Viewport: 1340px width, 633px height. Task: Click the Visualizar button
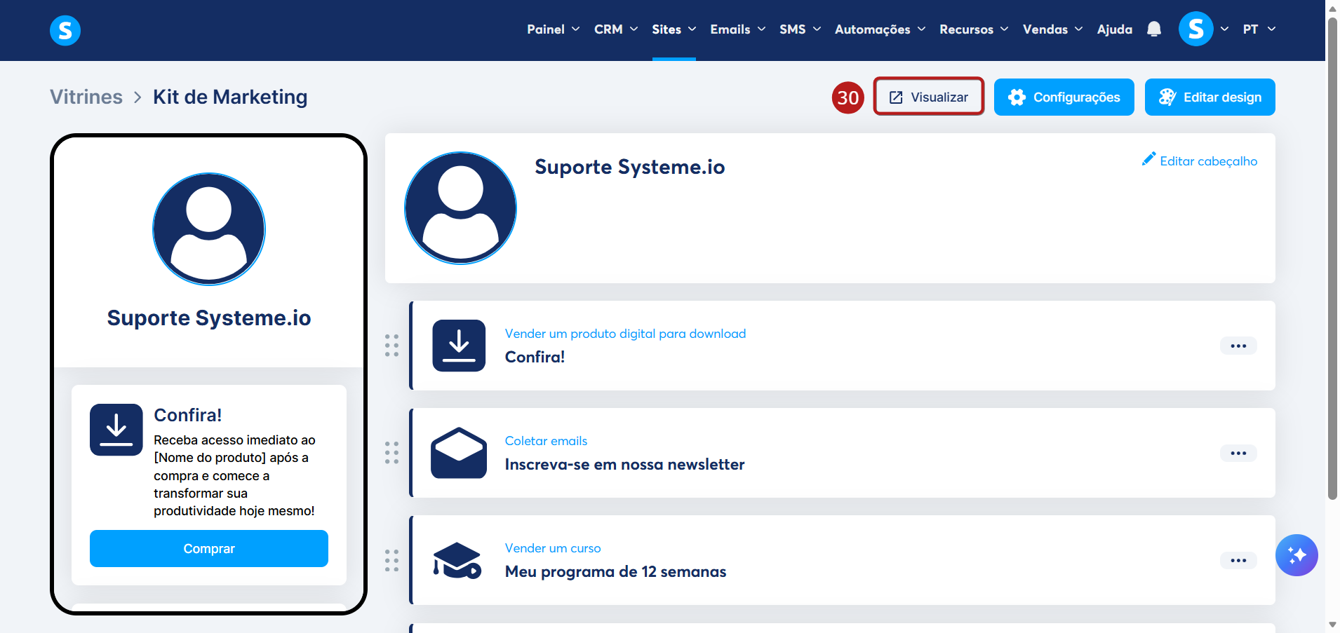click(929, 97)
